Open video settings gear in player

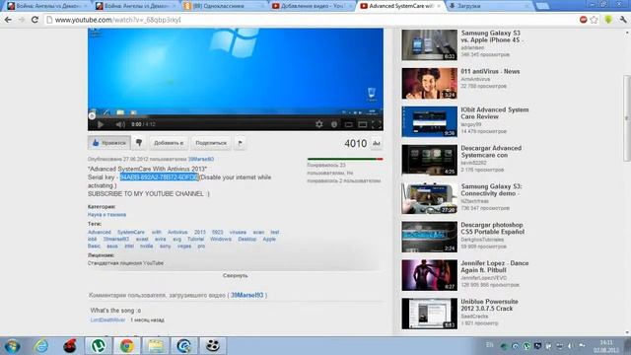click(319, 124)
